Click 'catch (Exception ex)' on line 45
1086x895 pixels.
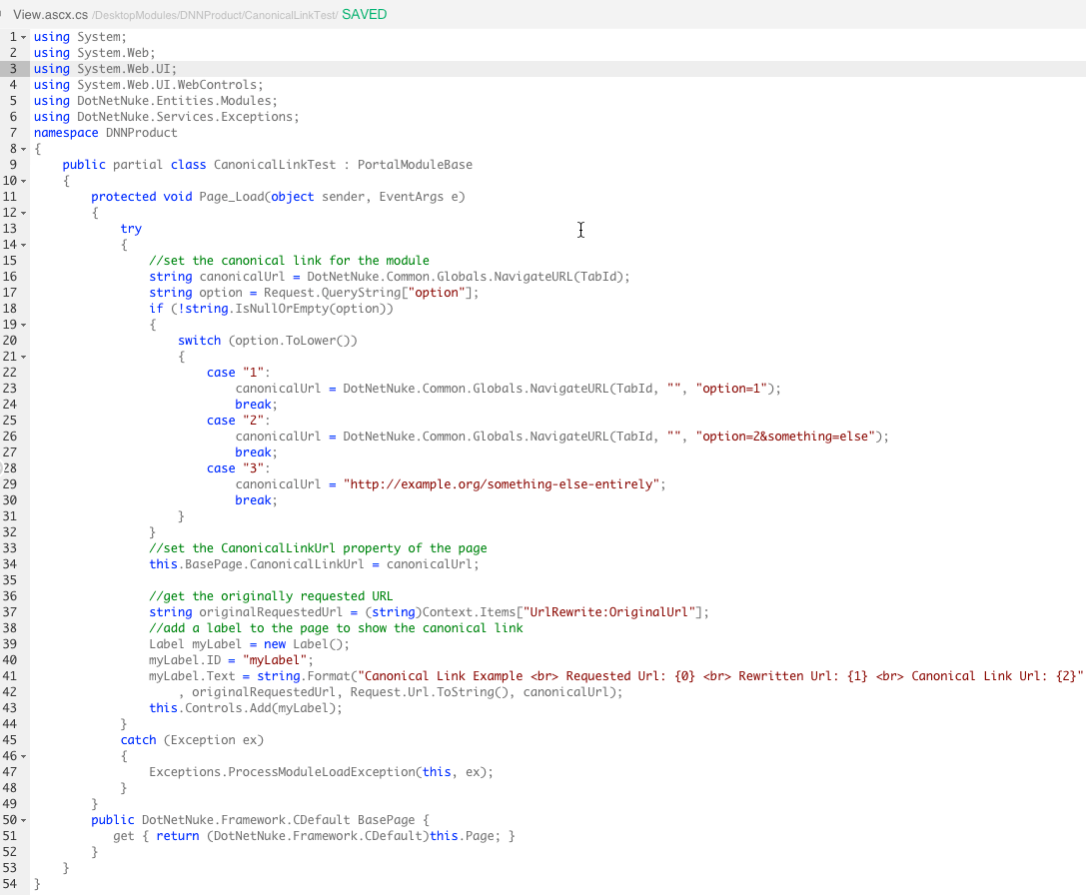coord(192,740)
